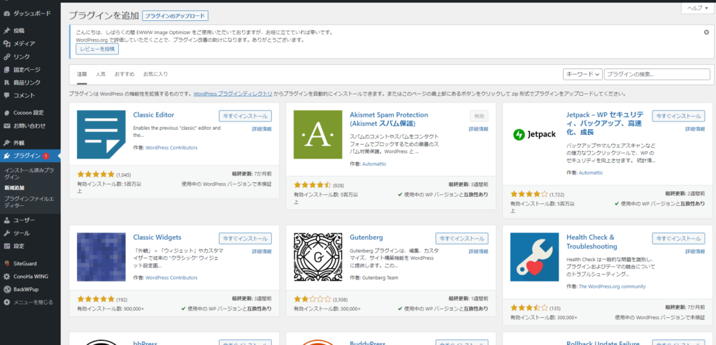Click WordPress Contributors author link under Classic Editor
The image size is (716, 345).
pos(171,148)
